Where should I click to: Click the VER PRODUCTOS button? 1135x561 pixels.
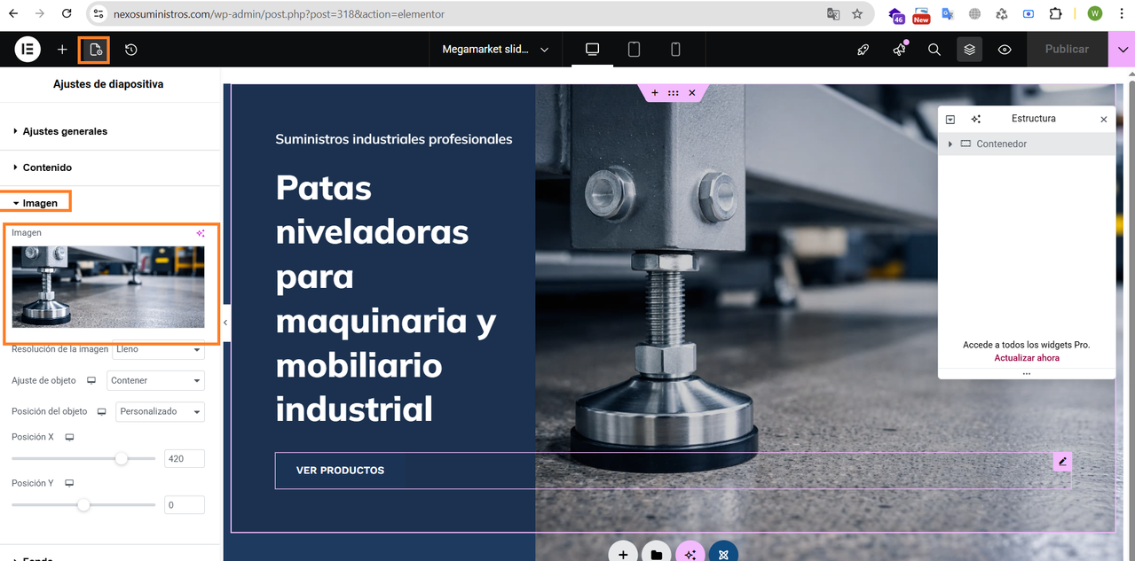coord(340,471)
